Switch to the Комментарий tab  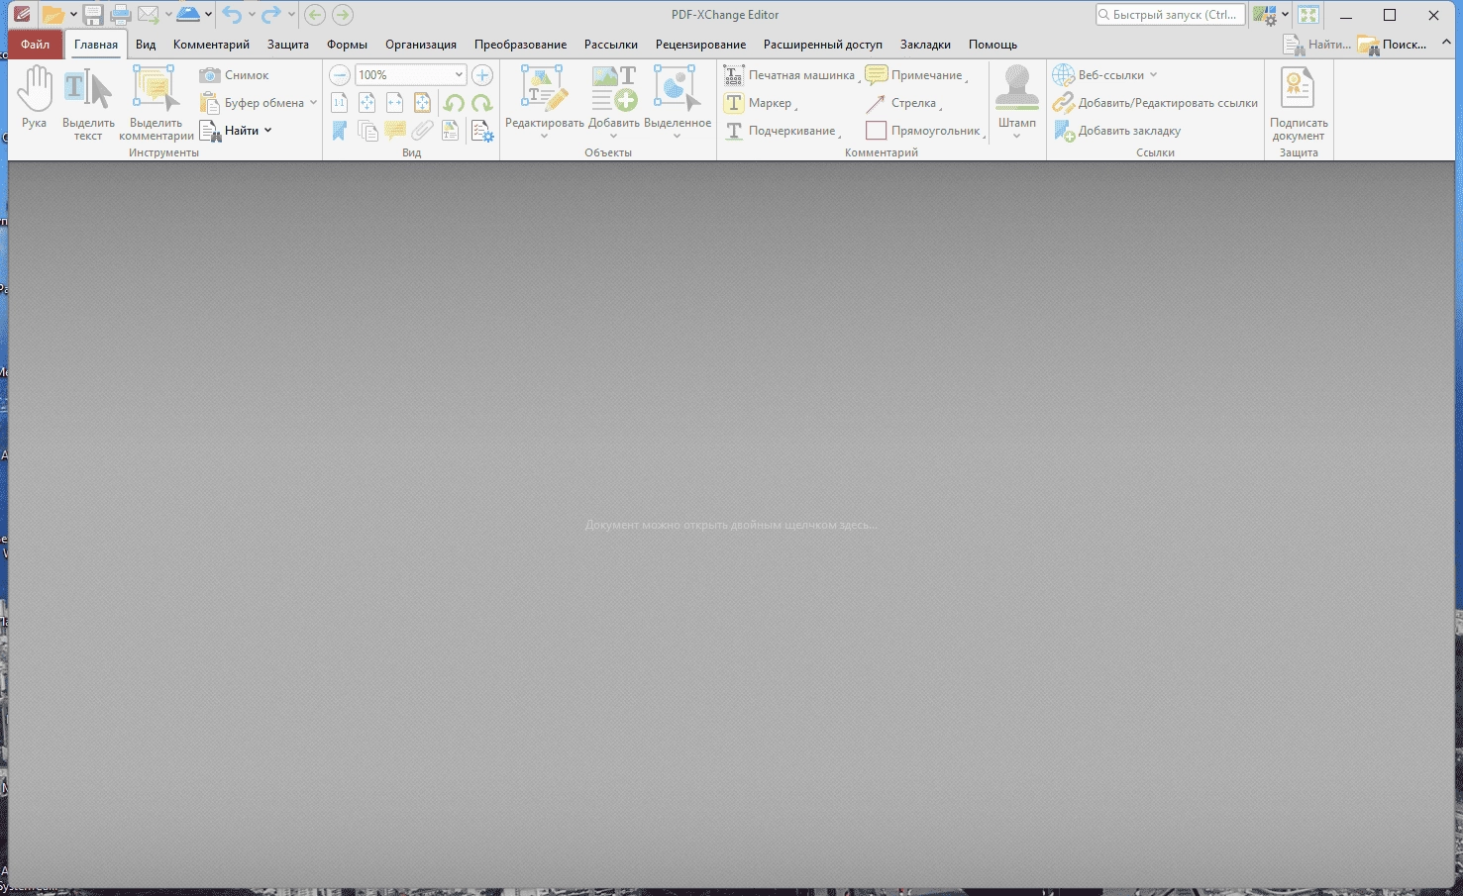point(211,45)
